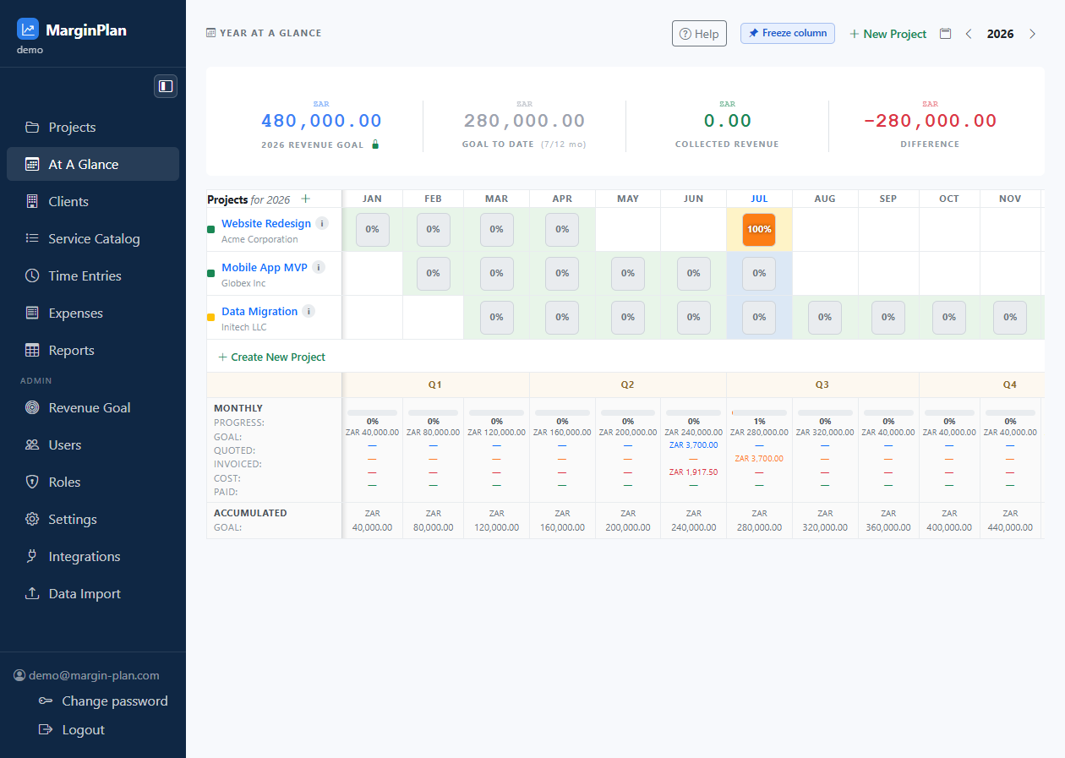
Task: Click the July invoiced ZAR 3,700.00 value
Action: pyautogui.click(x=759, y=459)
